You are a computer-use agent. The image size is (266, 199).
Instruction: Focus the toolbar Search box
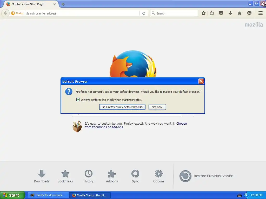(x=174, y=13)
